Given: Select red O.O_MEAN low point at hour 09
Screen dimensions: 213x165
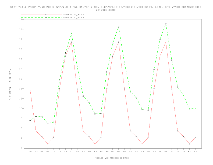Looking at the screenshot, I should (48, 144).
